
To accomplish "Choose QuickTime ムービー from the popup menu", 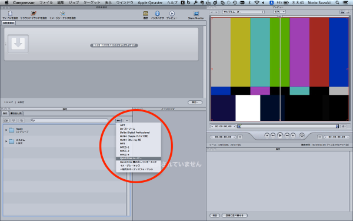I will 138,159.
